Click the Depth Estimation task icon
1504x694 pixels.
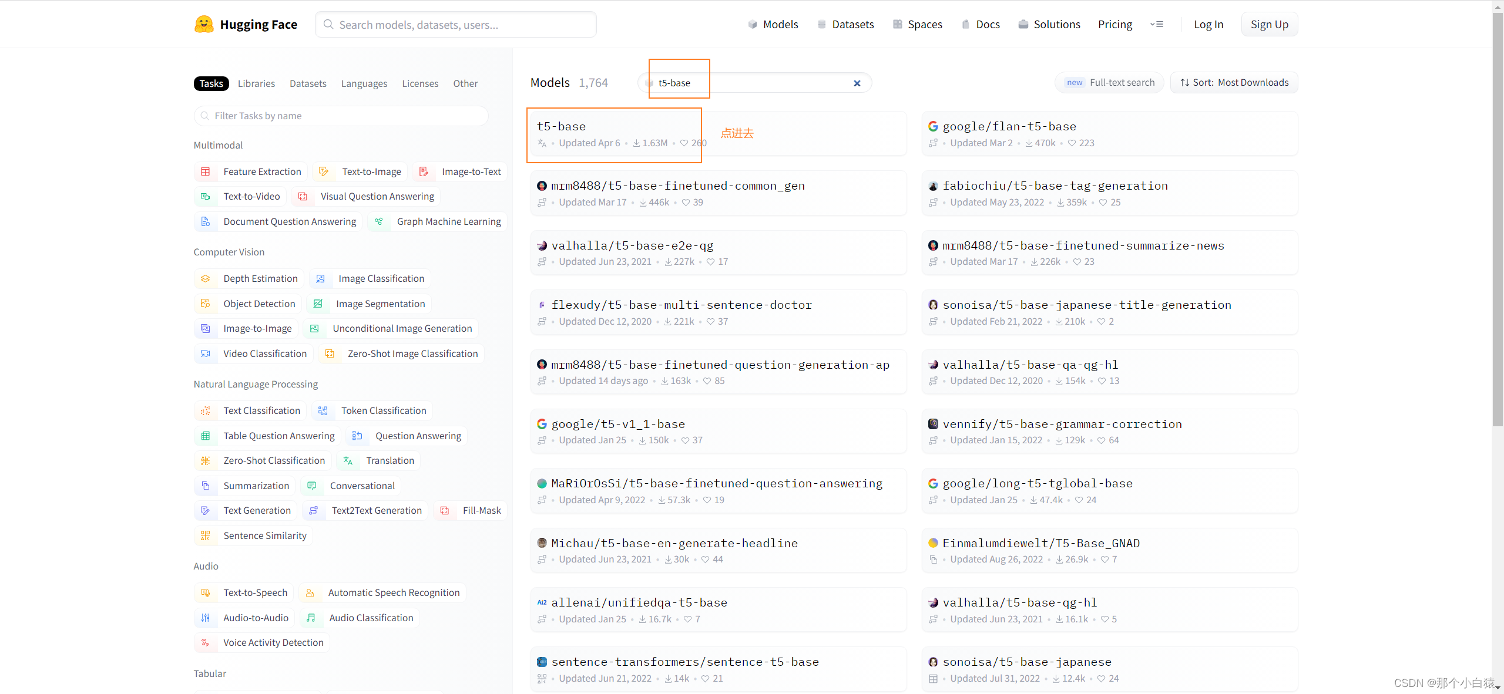(x=206, y=279)
